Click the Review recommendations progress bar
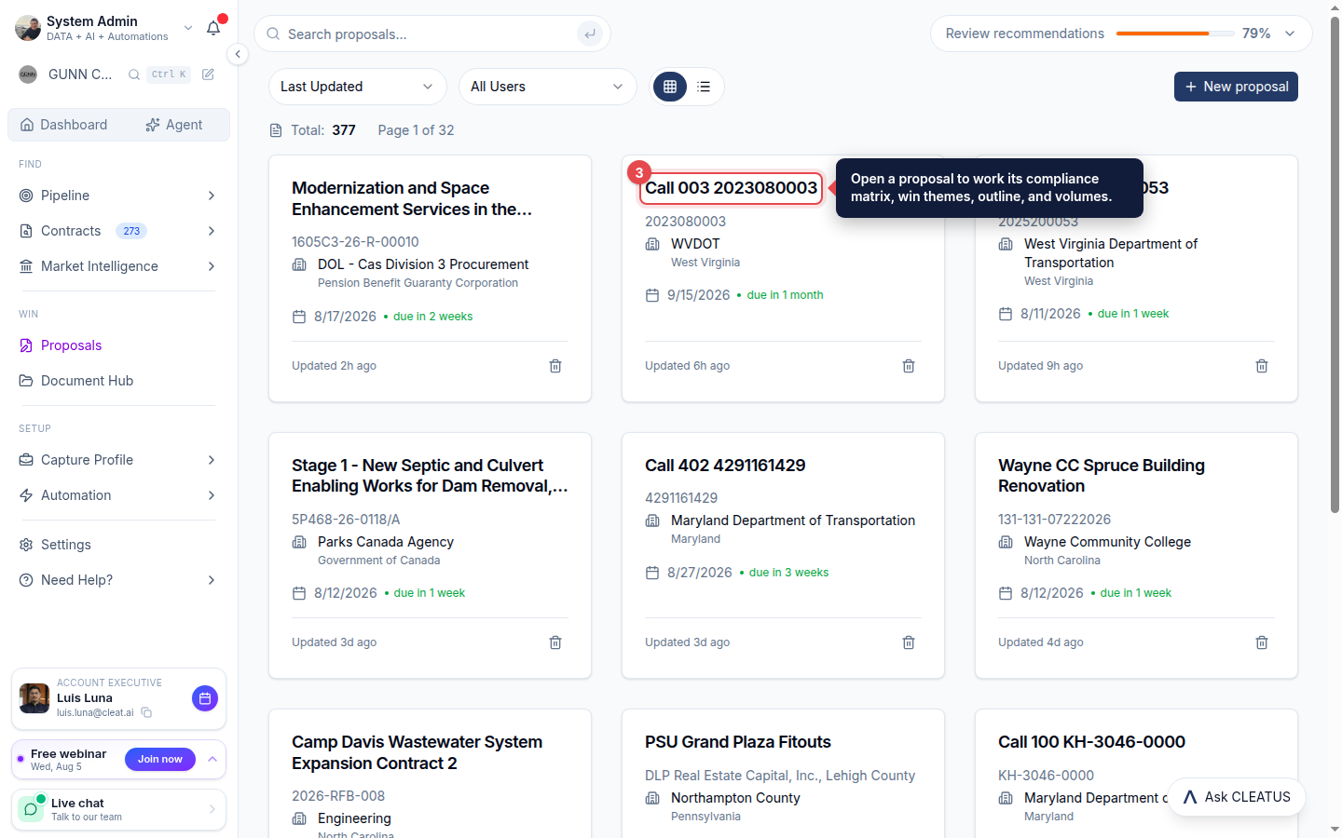Image resolution: width=1342 pixels, height=838 pixels. coord(1174,34)
